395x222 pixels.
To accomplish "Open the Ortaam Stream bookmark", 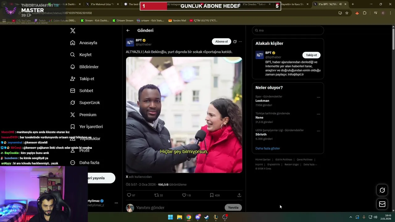I will 123,21.
